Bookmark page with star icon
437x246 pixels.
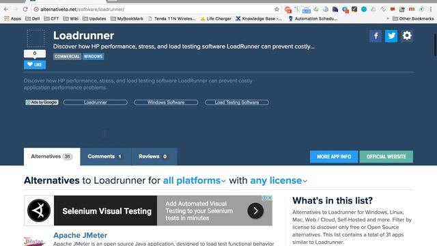277,9
